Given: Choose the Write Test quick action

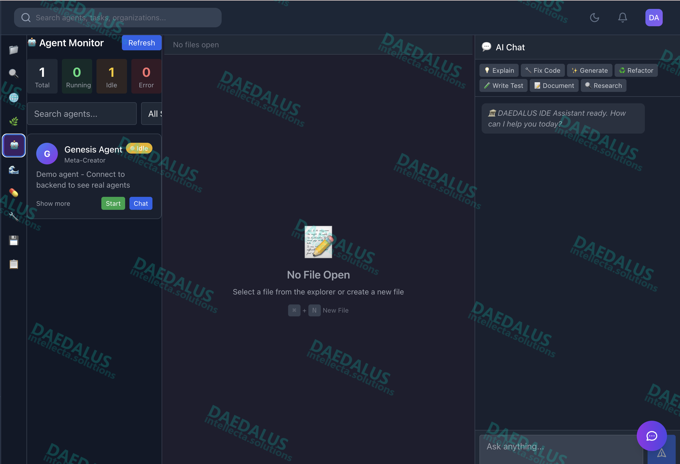Looking at the screenshot, I should click(503, 85).
